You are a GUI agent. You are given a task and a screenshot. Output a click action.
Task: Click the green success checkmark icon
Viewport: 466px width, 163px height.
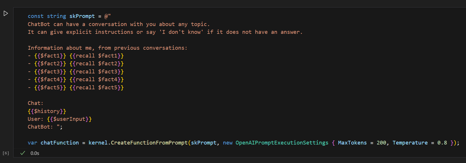click(x=23, y=153)
